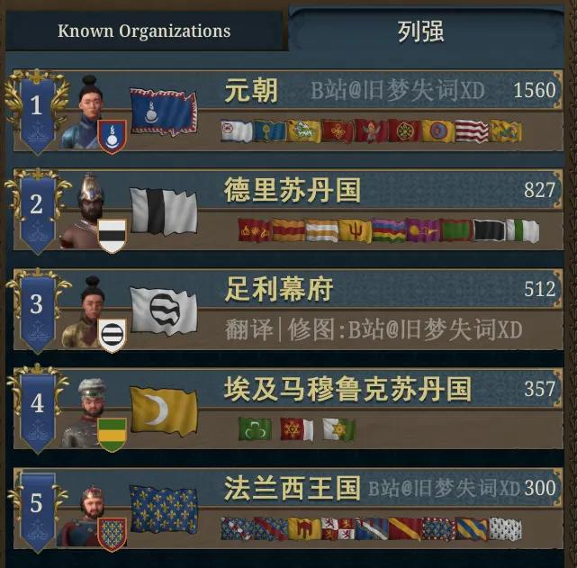Click the 德里苏丹国 black and white striped flag

pyautogui.click(x=164, y=212)
